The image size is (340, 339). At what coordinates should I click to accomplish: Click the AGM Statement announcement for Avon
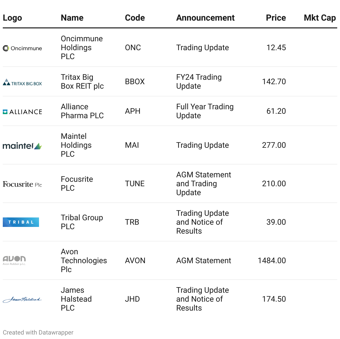[x=204, y=261]
